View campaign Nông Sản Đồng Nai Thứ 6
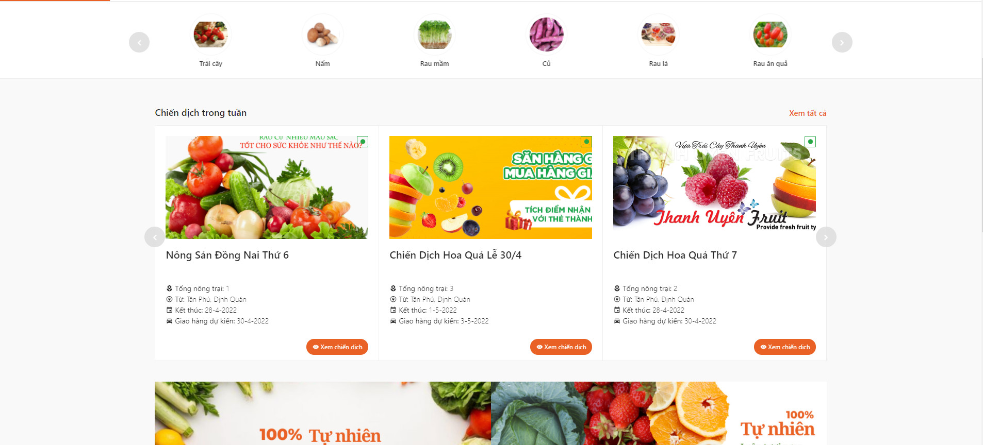 pos(337,347)
